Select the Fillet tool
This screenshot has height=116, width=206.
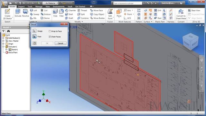click(61, 13)
